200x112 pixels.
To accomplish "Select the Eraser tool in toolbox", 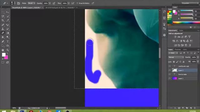I will click(x=3, y=33).
